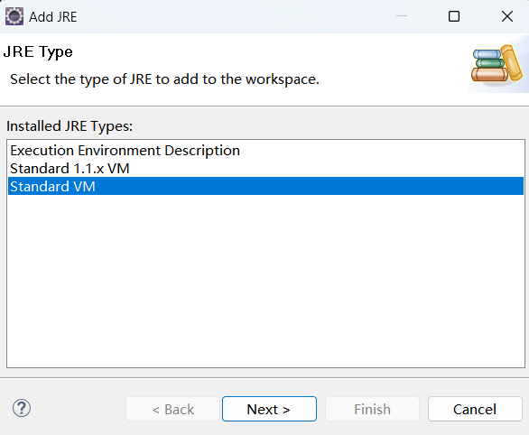Click the Eclipse icon in title bar

(14, 16)
